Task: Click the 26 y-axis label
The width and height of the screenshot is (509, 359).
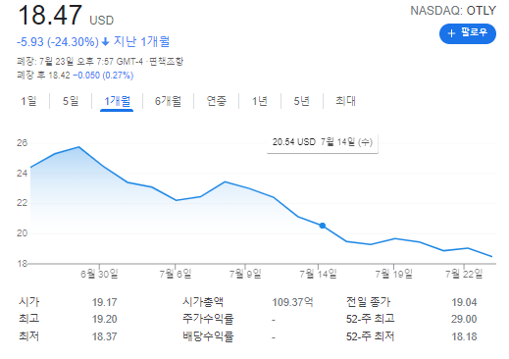Action: (x=23, y=143)
